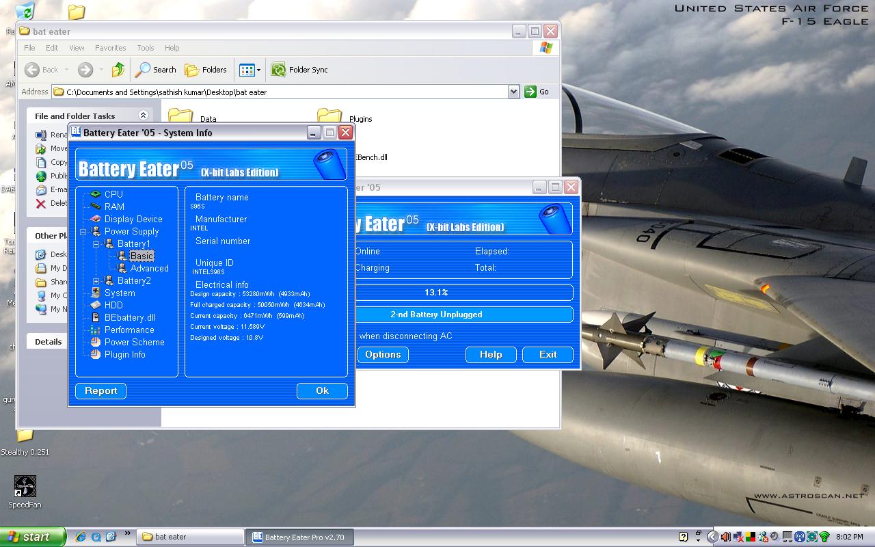This screenshot has width=875, height=547.
Task: Select the BEbattery.dll file icon
Action: pyautogui.click(x=96, y=318)
